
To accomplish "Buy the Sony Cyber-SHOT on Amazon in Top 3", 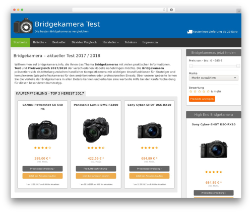I will 149,176.
